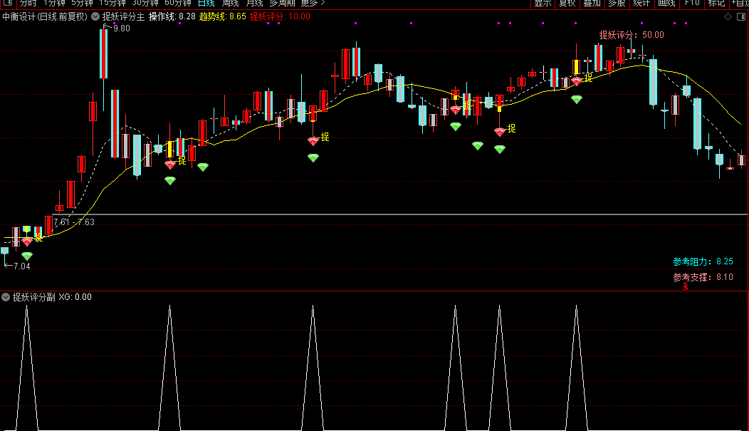749x431 pixels.
Task: Click the 7.61 - 7.63 gap label
Action: point(74,222)
